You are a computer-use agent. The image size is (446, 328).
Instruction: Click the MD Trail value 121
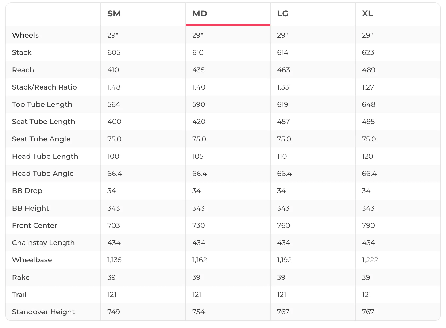[197, 295]
